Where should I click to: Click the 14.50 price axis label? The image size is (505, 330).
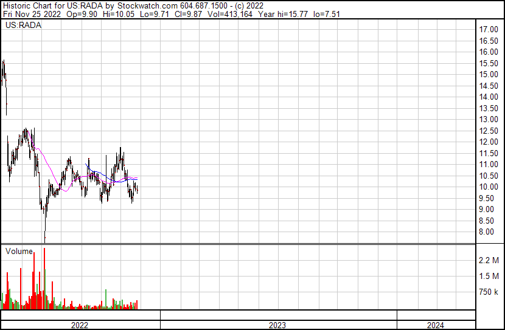tap(489, 86)
